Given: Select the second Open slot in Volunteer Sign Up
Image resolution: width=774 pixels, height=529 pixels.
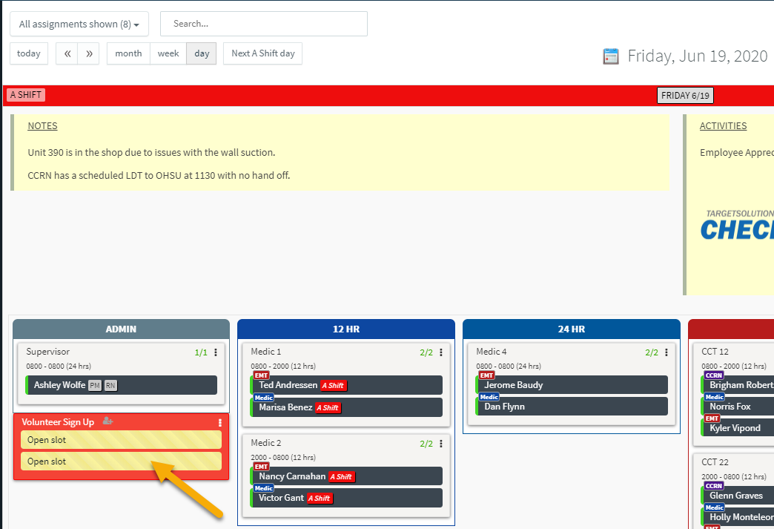Looking at the screenshot, I should point(121,461).
